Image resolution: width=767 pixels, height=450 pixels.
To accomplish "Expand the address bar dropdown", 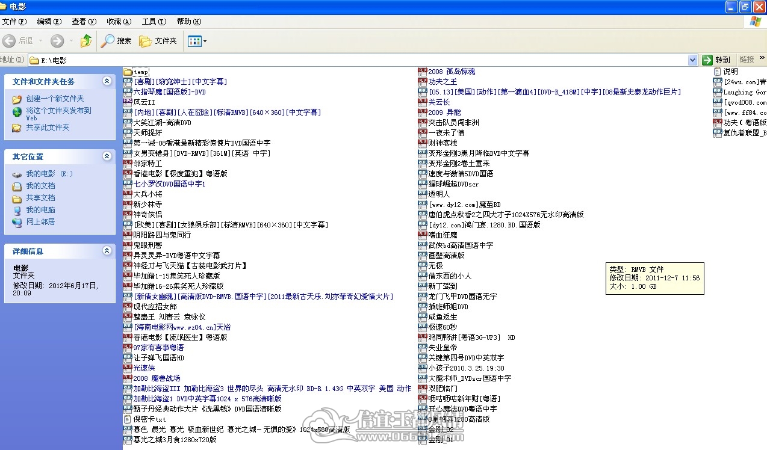I will coord(692,60).
